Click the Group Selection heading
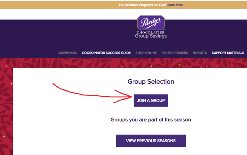The width and height of the screenshot is (247, 155). tap(151, 82)
